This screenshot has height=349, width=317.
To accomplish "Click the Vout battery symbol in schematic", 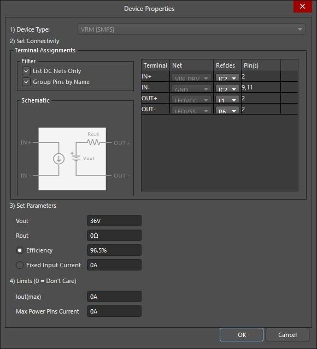I will 76,158.
